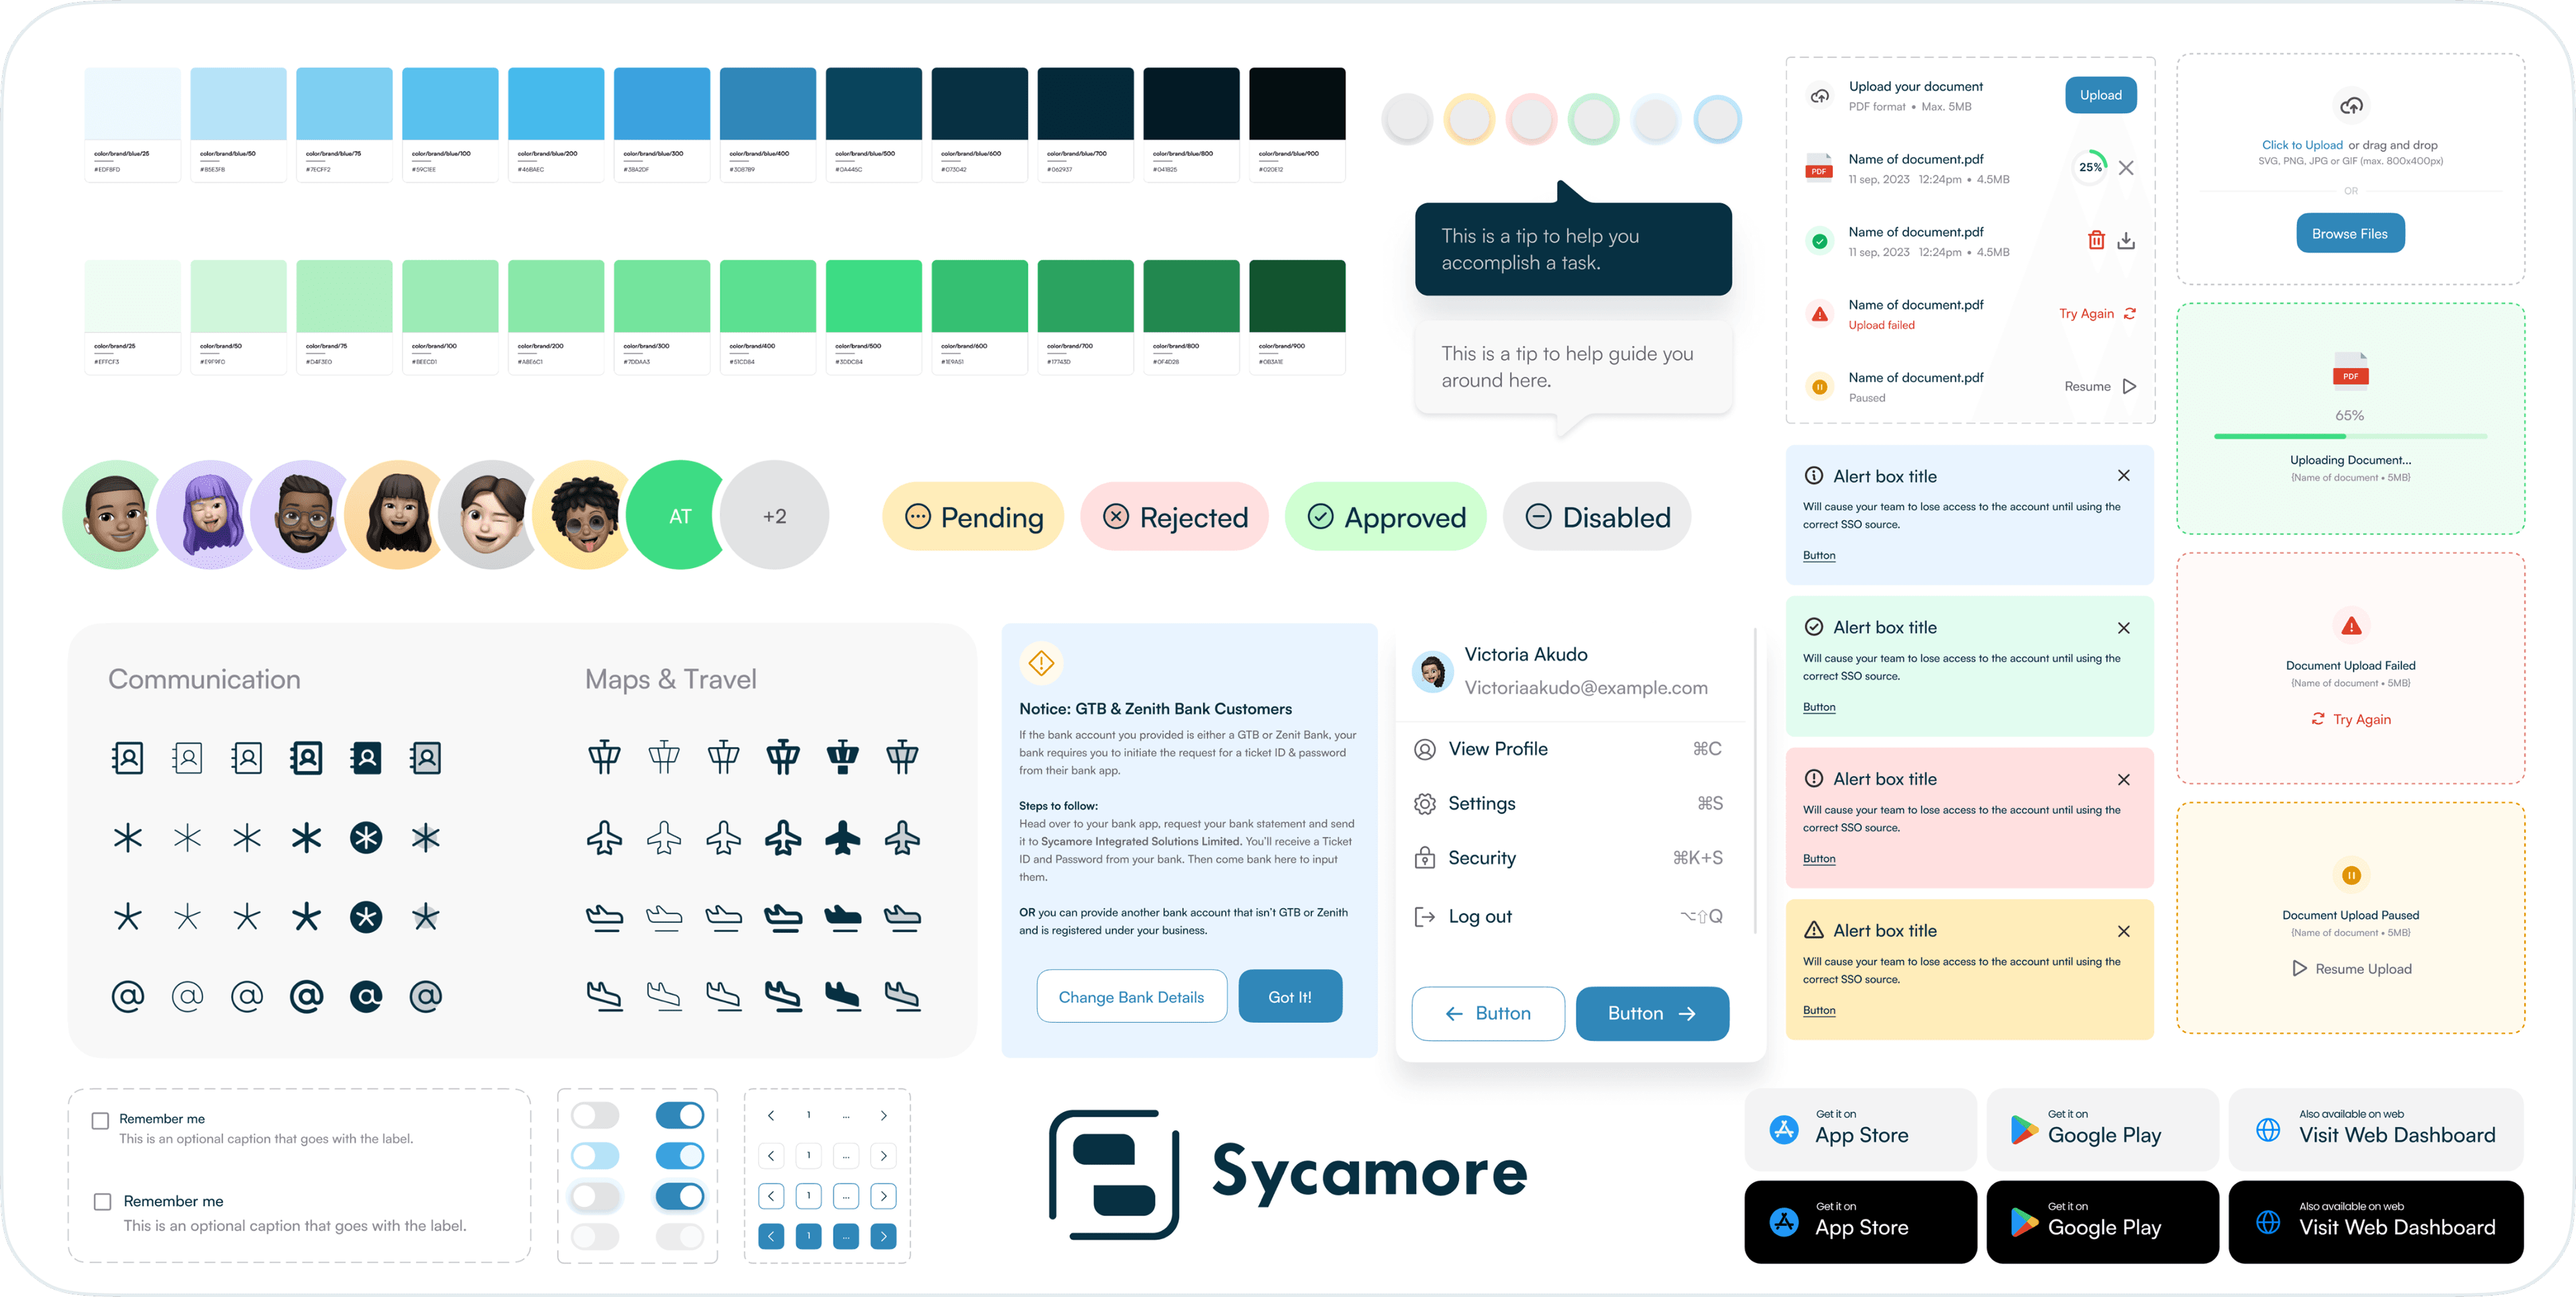Click Resume Upload in the paused card
This screenshot has height=1297, width=2576.
(2351, 969)
